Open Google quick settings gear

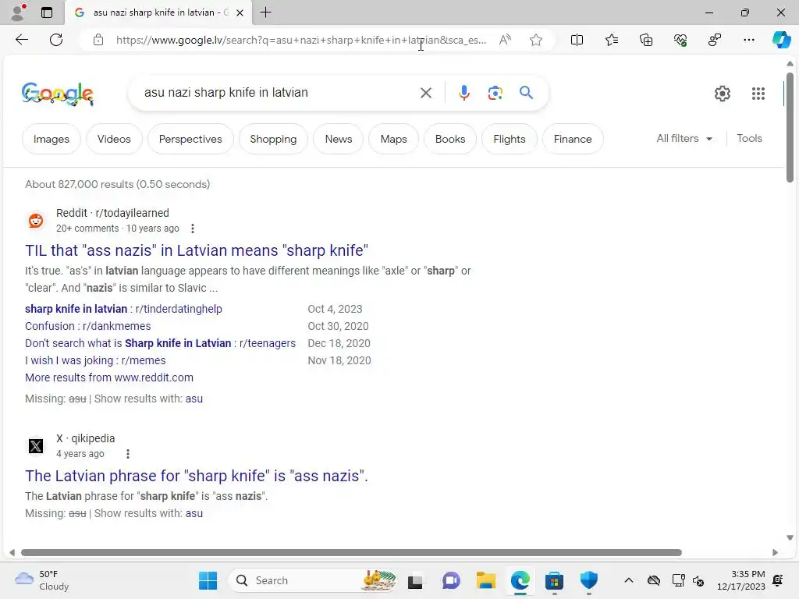(x=722, y=94)
